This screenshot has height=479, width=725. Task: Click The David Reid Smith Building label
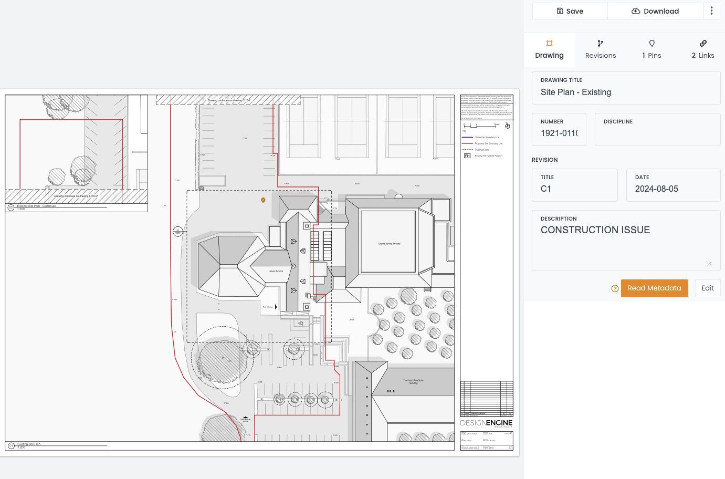(x=413, y=382)
